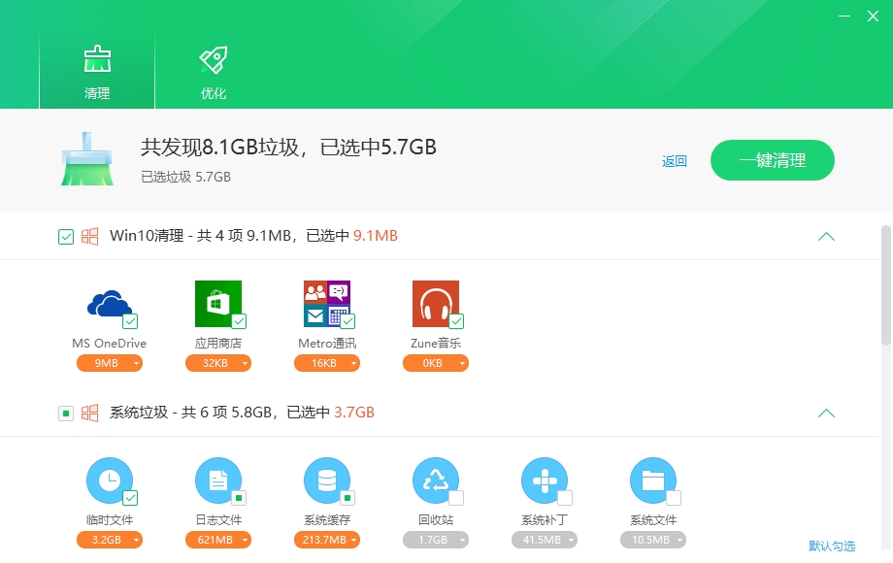Click the 返回 link

[x=675, y=162]
